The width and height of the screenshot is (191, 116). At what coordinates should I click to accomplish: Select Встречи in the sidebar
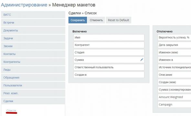33,23
